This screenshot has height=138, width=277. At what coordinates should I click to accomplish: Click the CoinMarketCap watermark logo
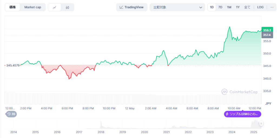coord(224,92)
